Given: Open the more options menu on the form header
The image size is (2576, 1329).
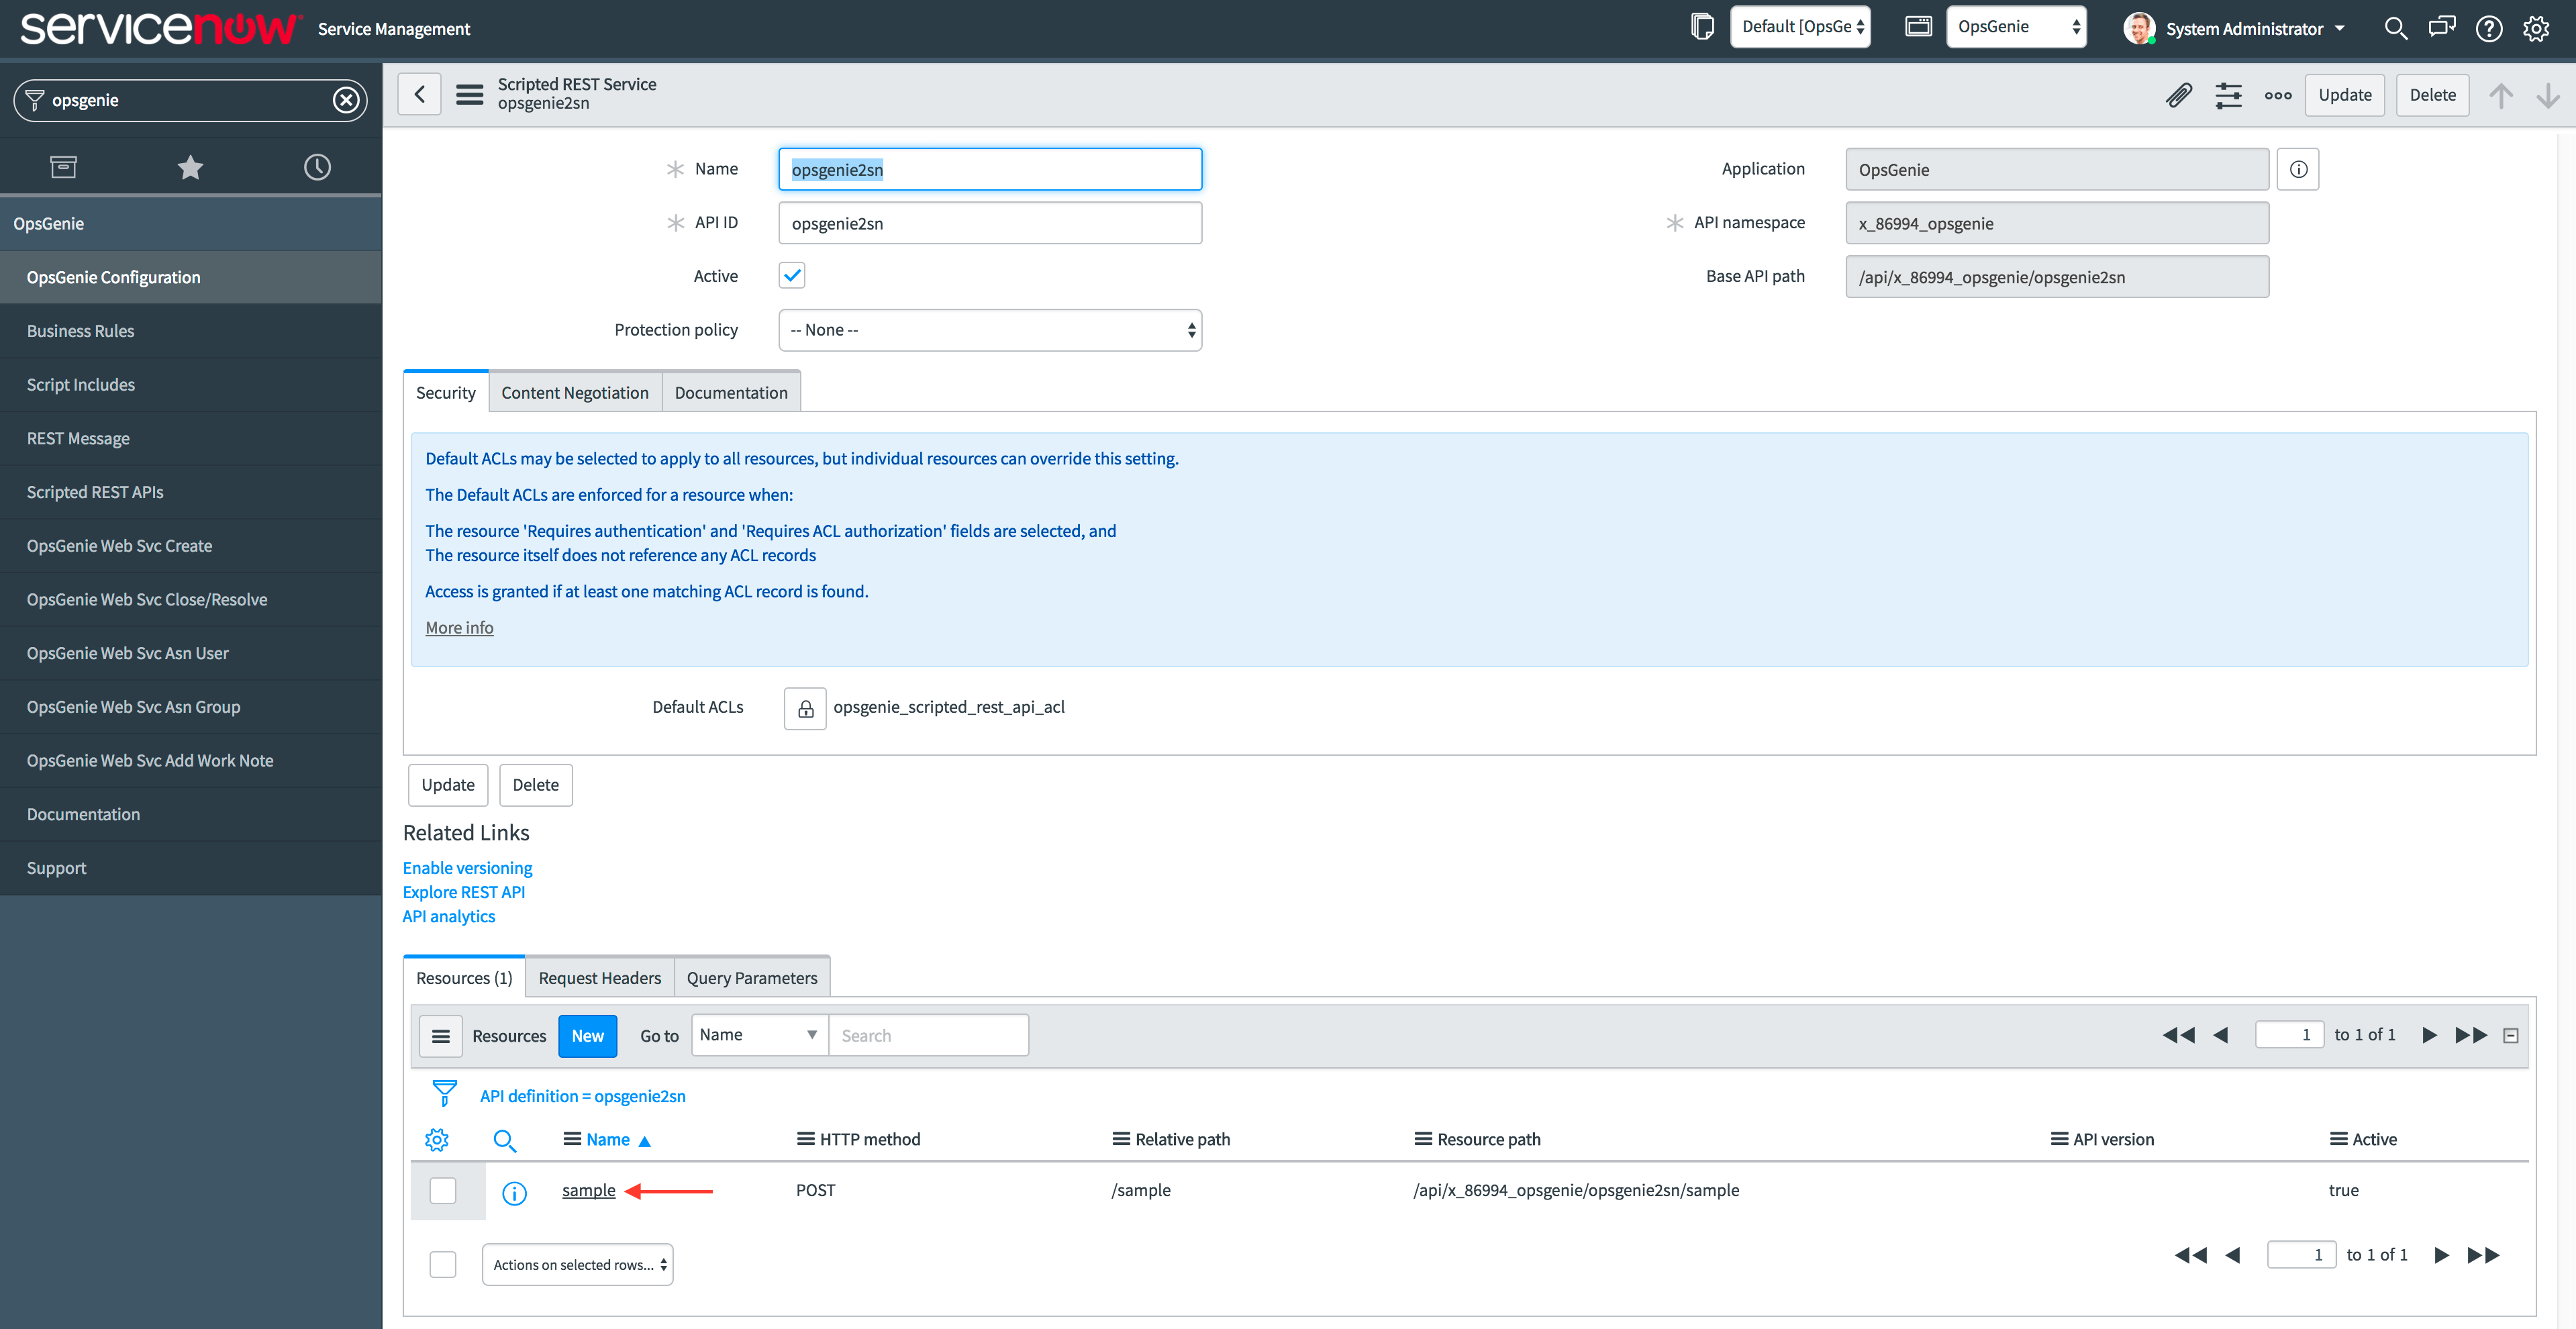Looking at the screenshot, I should [2277, 94].
